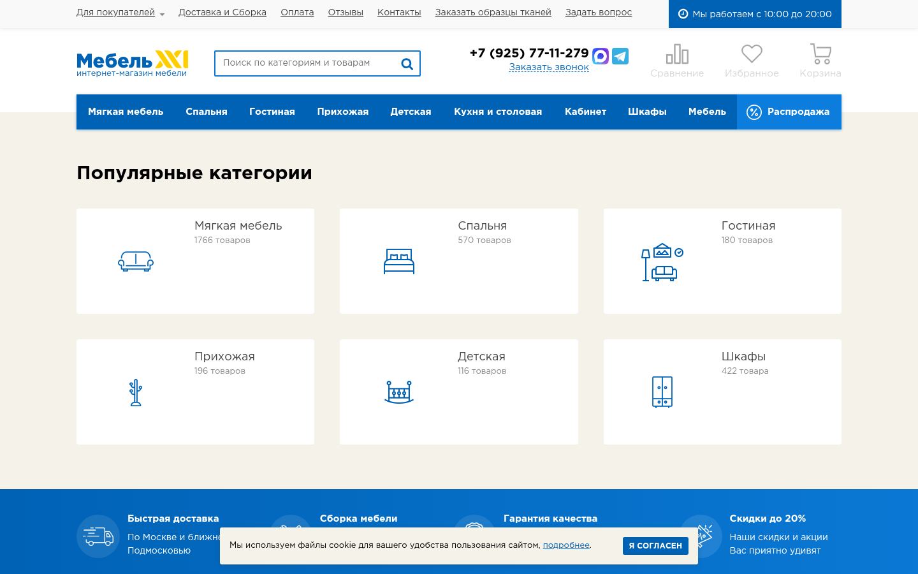Open the Избранное heart icon
Viewport: 918px width, 574px height.
pos(752,54)
